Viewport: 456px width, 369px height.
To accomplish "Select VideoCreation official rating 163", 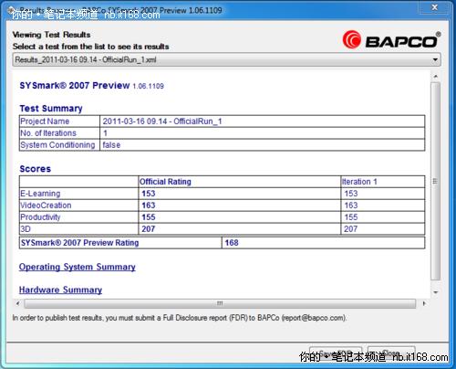I will tap(149, 206).
